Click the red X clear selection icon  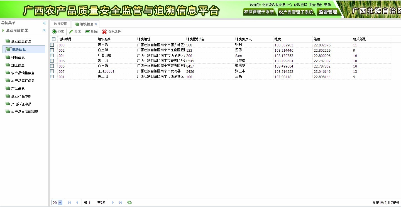(x=104, y=32)
